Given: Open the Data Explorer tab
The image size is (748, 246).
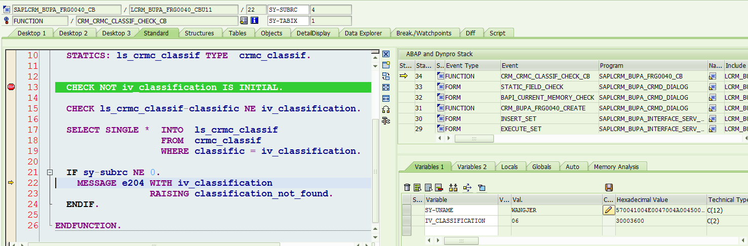Looking at the screenshot, I should click(363, 33).
